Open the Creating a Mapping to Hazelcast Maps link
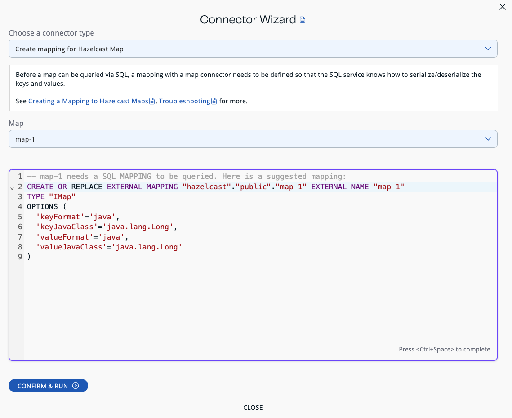This screenshot has height=418, width=512. pos(88,101)
